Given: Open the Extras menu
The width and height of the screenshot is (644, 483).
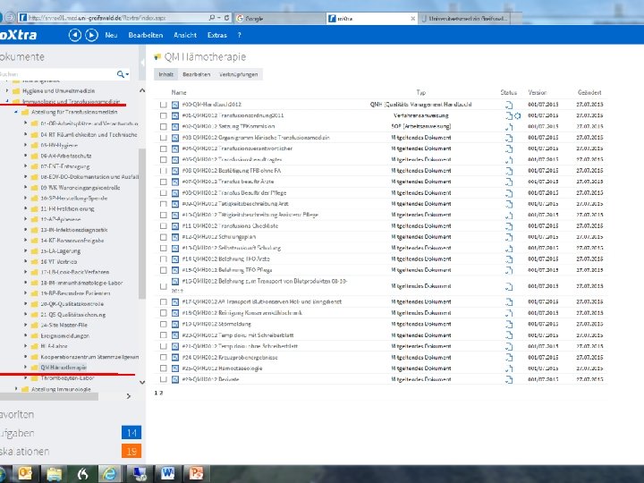Looking at the screenshot, I should coord(216,35).
